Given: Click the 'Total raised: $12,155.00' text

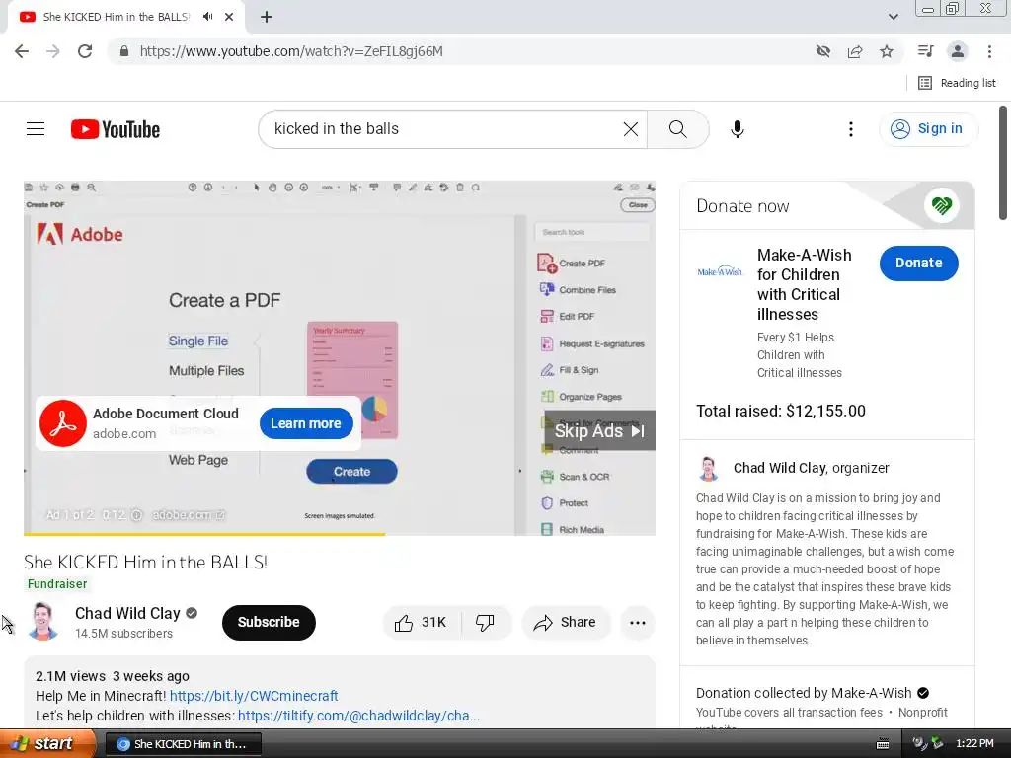Looking at the screenshot, I should [x=781, y=411].
